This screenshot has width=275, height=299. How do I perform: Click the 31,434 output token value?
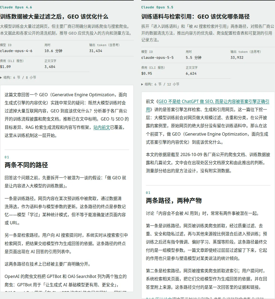pos(96,51)
